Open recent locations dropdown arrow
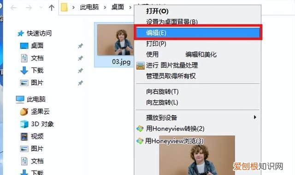This screenshot has height=175, width=295. (x=41, y=8)
